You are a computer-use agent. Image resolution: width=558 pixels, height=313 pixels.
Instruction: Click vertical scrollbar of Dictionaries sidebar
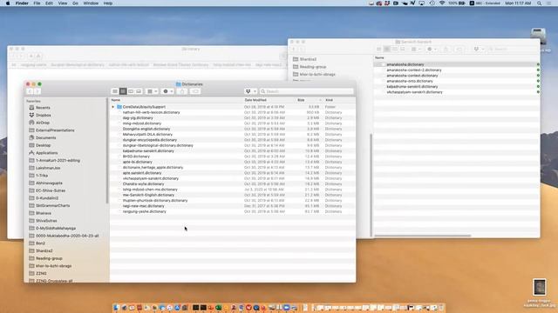[106, 150]
